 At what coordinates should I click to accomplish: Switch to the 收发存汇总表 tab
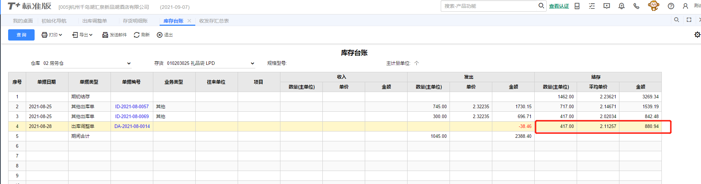pos(214,21)
